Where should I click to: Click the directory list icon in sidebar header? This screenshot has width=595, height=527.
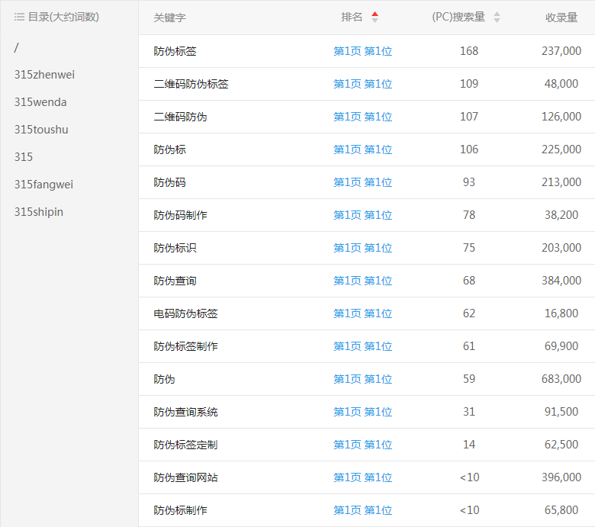(x=19, y=17)
